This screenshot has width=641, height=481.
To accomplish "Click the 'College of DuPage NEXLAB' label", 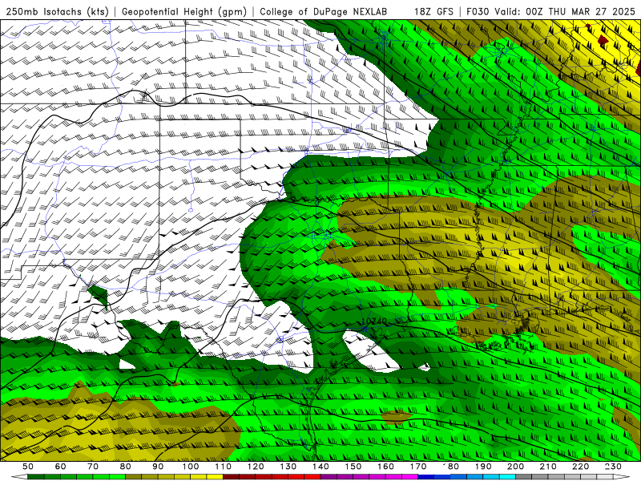I will tap(324, 11).
